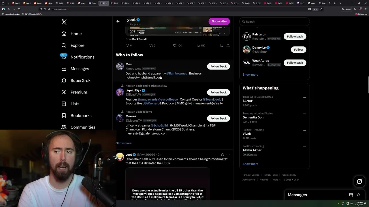
Task: Click the Subscribe button
Action: 219,21
